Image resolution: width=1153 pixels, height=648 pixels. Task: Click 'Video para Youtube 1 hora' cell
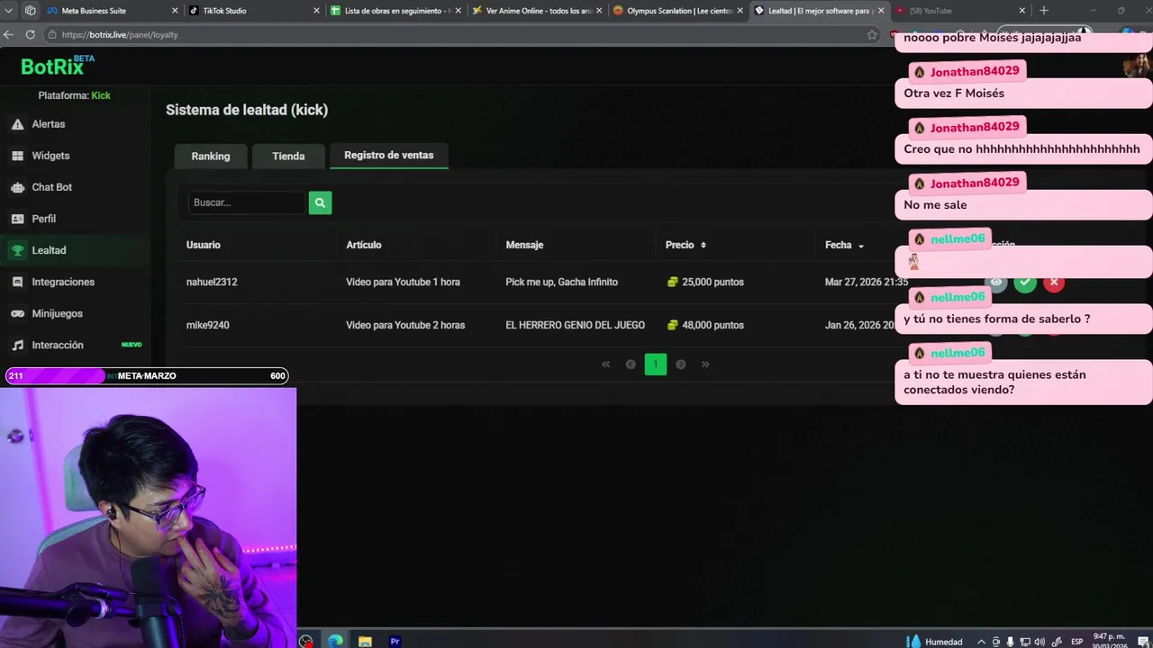(403, 282)
